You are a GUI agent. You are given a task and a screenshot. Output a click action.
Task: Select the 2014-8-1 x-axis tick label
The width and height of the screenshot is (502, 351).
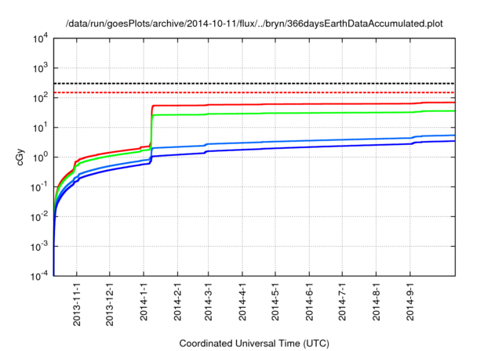pos(376,302)
